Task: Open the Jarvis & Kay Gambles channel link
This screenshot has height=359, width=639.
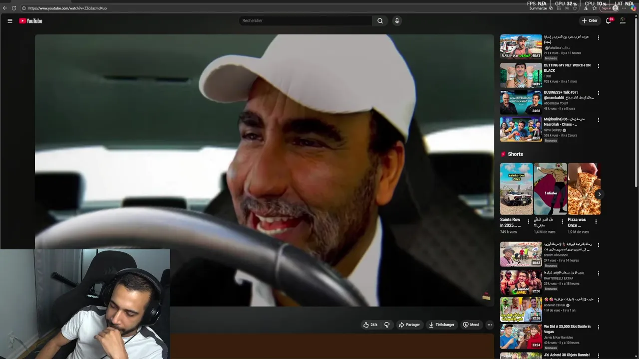Action: click(559, 338)
